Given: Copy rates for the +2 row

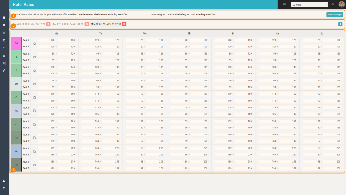Looking at the screenshot, I should pyautogui.click(x=34, y=138).
